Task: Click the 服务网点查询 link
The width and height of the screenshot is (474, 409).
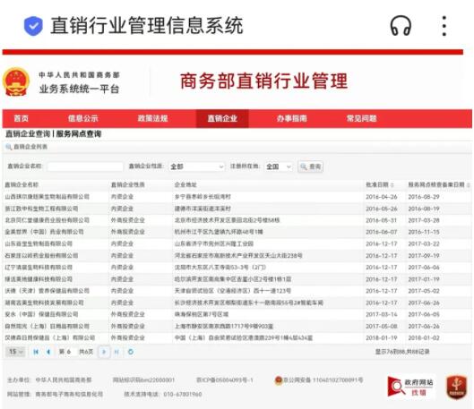Action: coord(79,133)
